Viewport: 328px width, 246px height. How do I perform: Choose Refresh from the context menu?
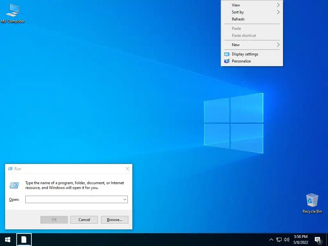[x=252, y=19]
